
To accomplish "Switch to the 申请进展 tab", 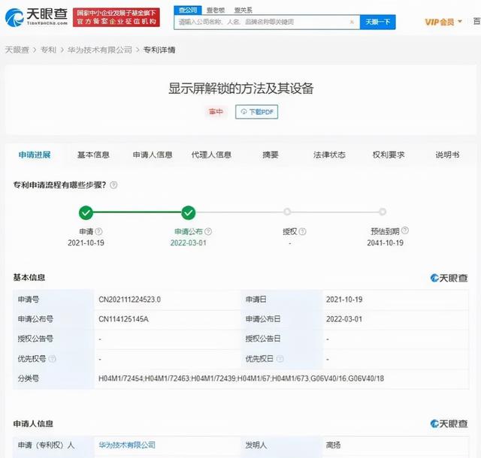I will [x=35, y=155].
